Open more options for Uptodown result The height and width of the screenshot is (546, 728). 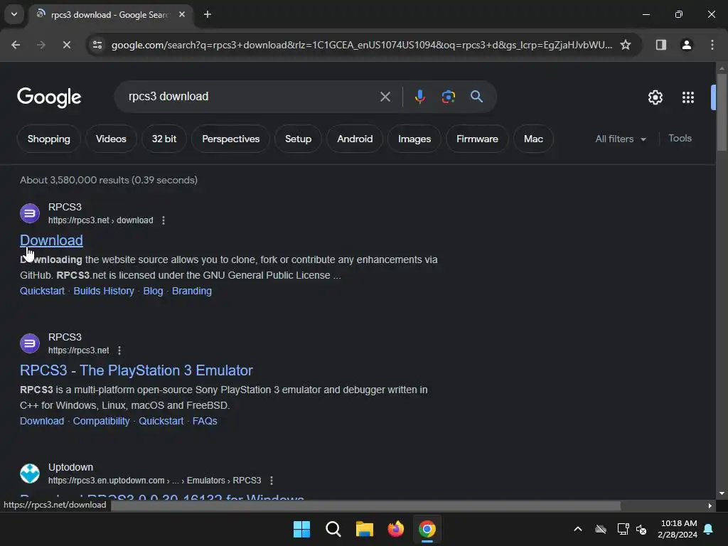point(272,481)
